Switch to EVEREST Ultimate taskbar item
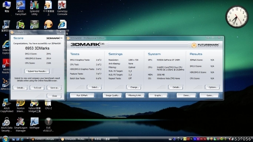This screenshot has width=253, height=142. point(44,139)
